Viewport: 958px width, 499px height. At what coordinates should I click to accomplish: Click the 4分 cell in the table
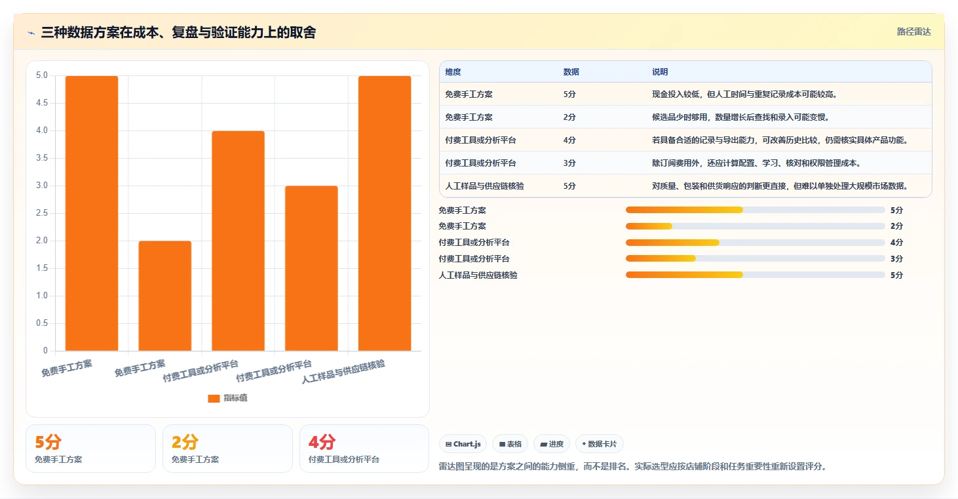point(569,140)
